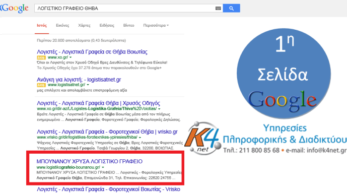Switch to the Εικόνες tab

point(62,26)
